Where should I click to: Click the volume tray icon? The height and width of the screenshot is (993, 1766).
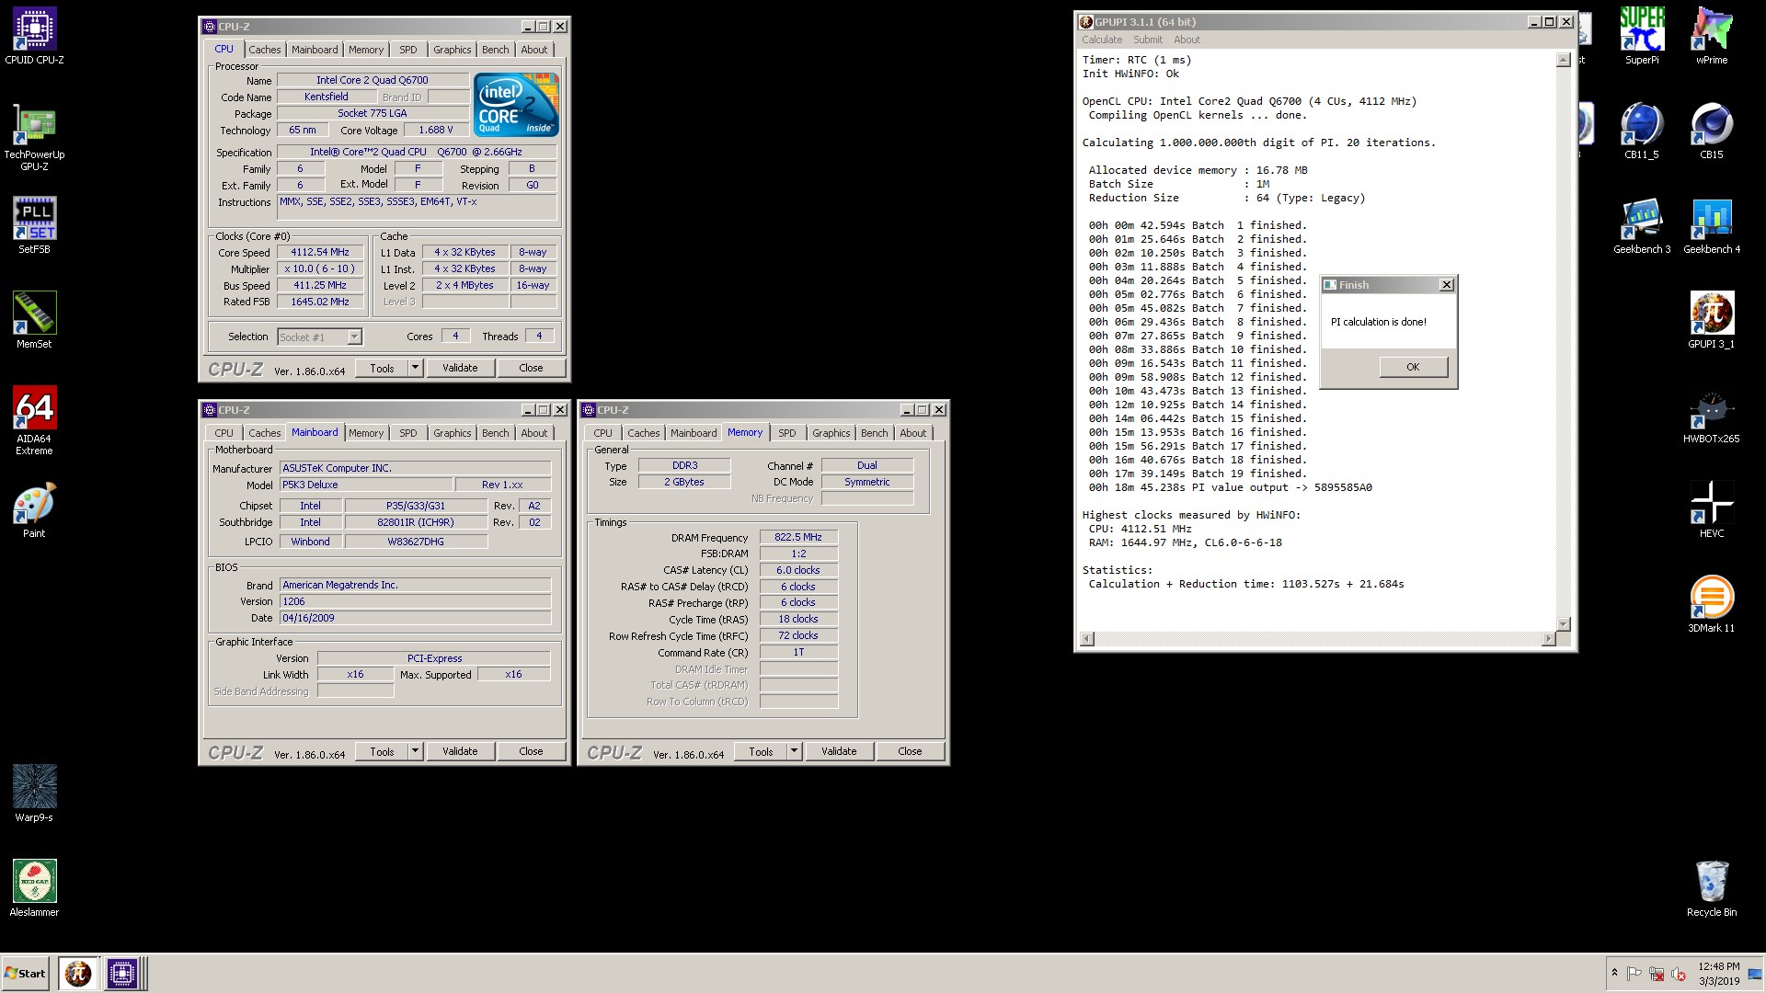click(1678, 974)
